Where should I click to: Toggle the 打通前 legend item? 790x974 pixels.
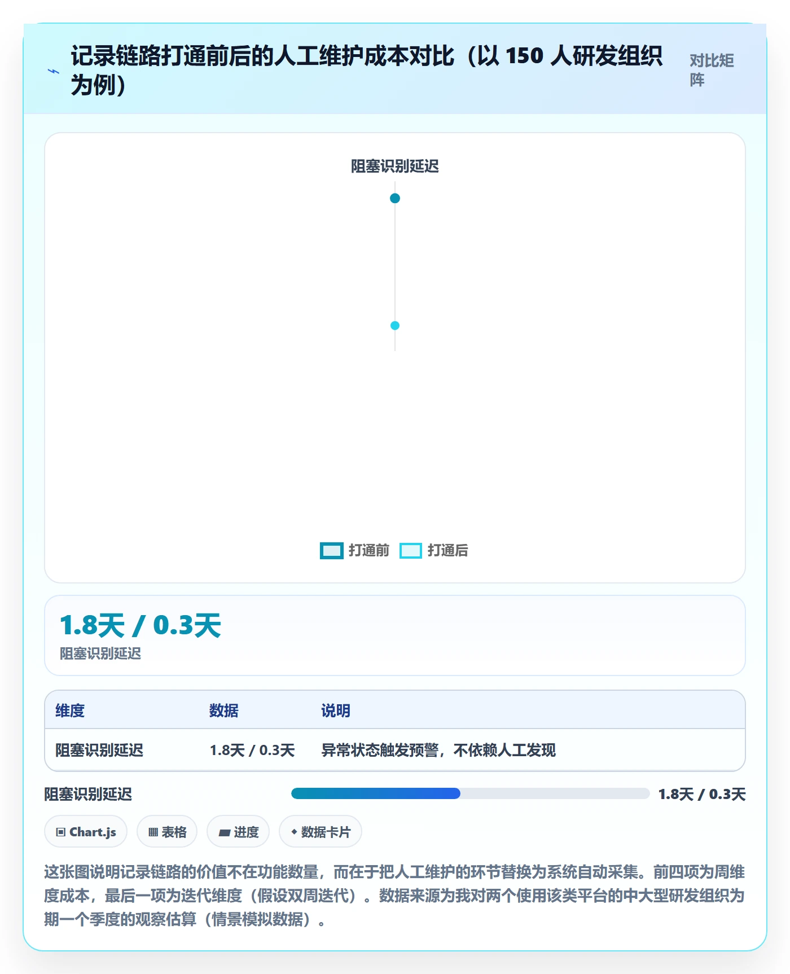tap(354, 550)
